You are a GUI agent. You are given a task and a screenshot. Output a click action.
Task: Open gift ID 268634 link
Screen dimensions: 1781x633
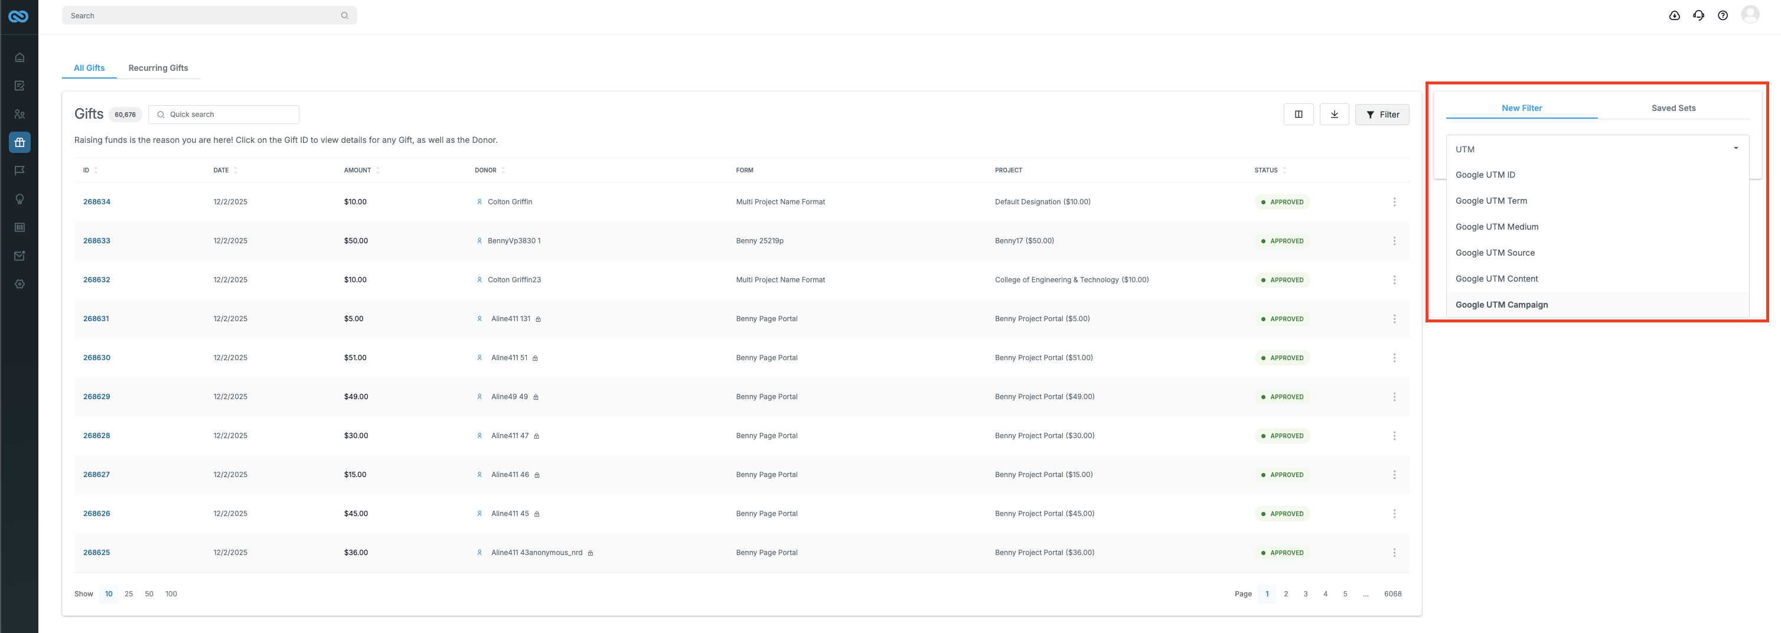97,202
